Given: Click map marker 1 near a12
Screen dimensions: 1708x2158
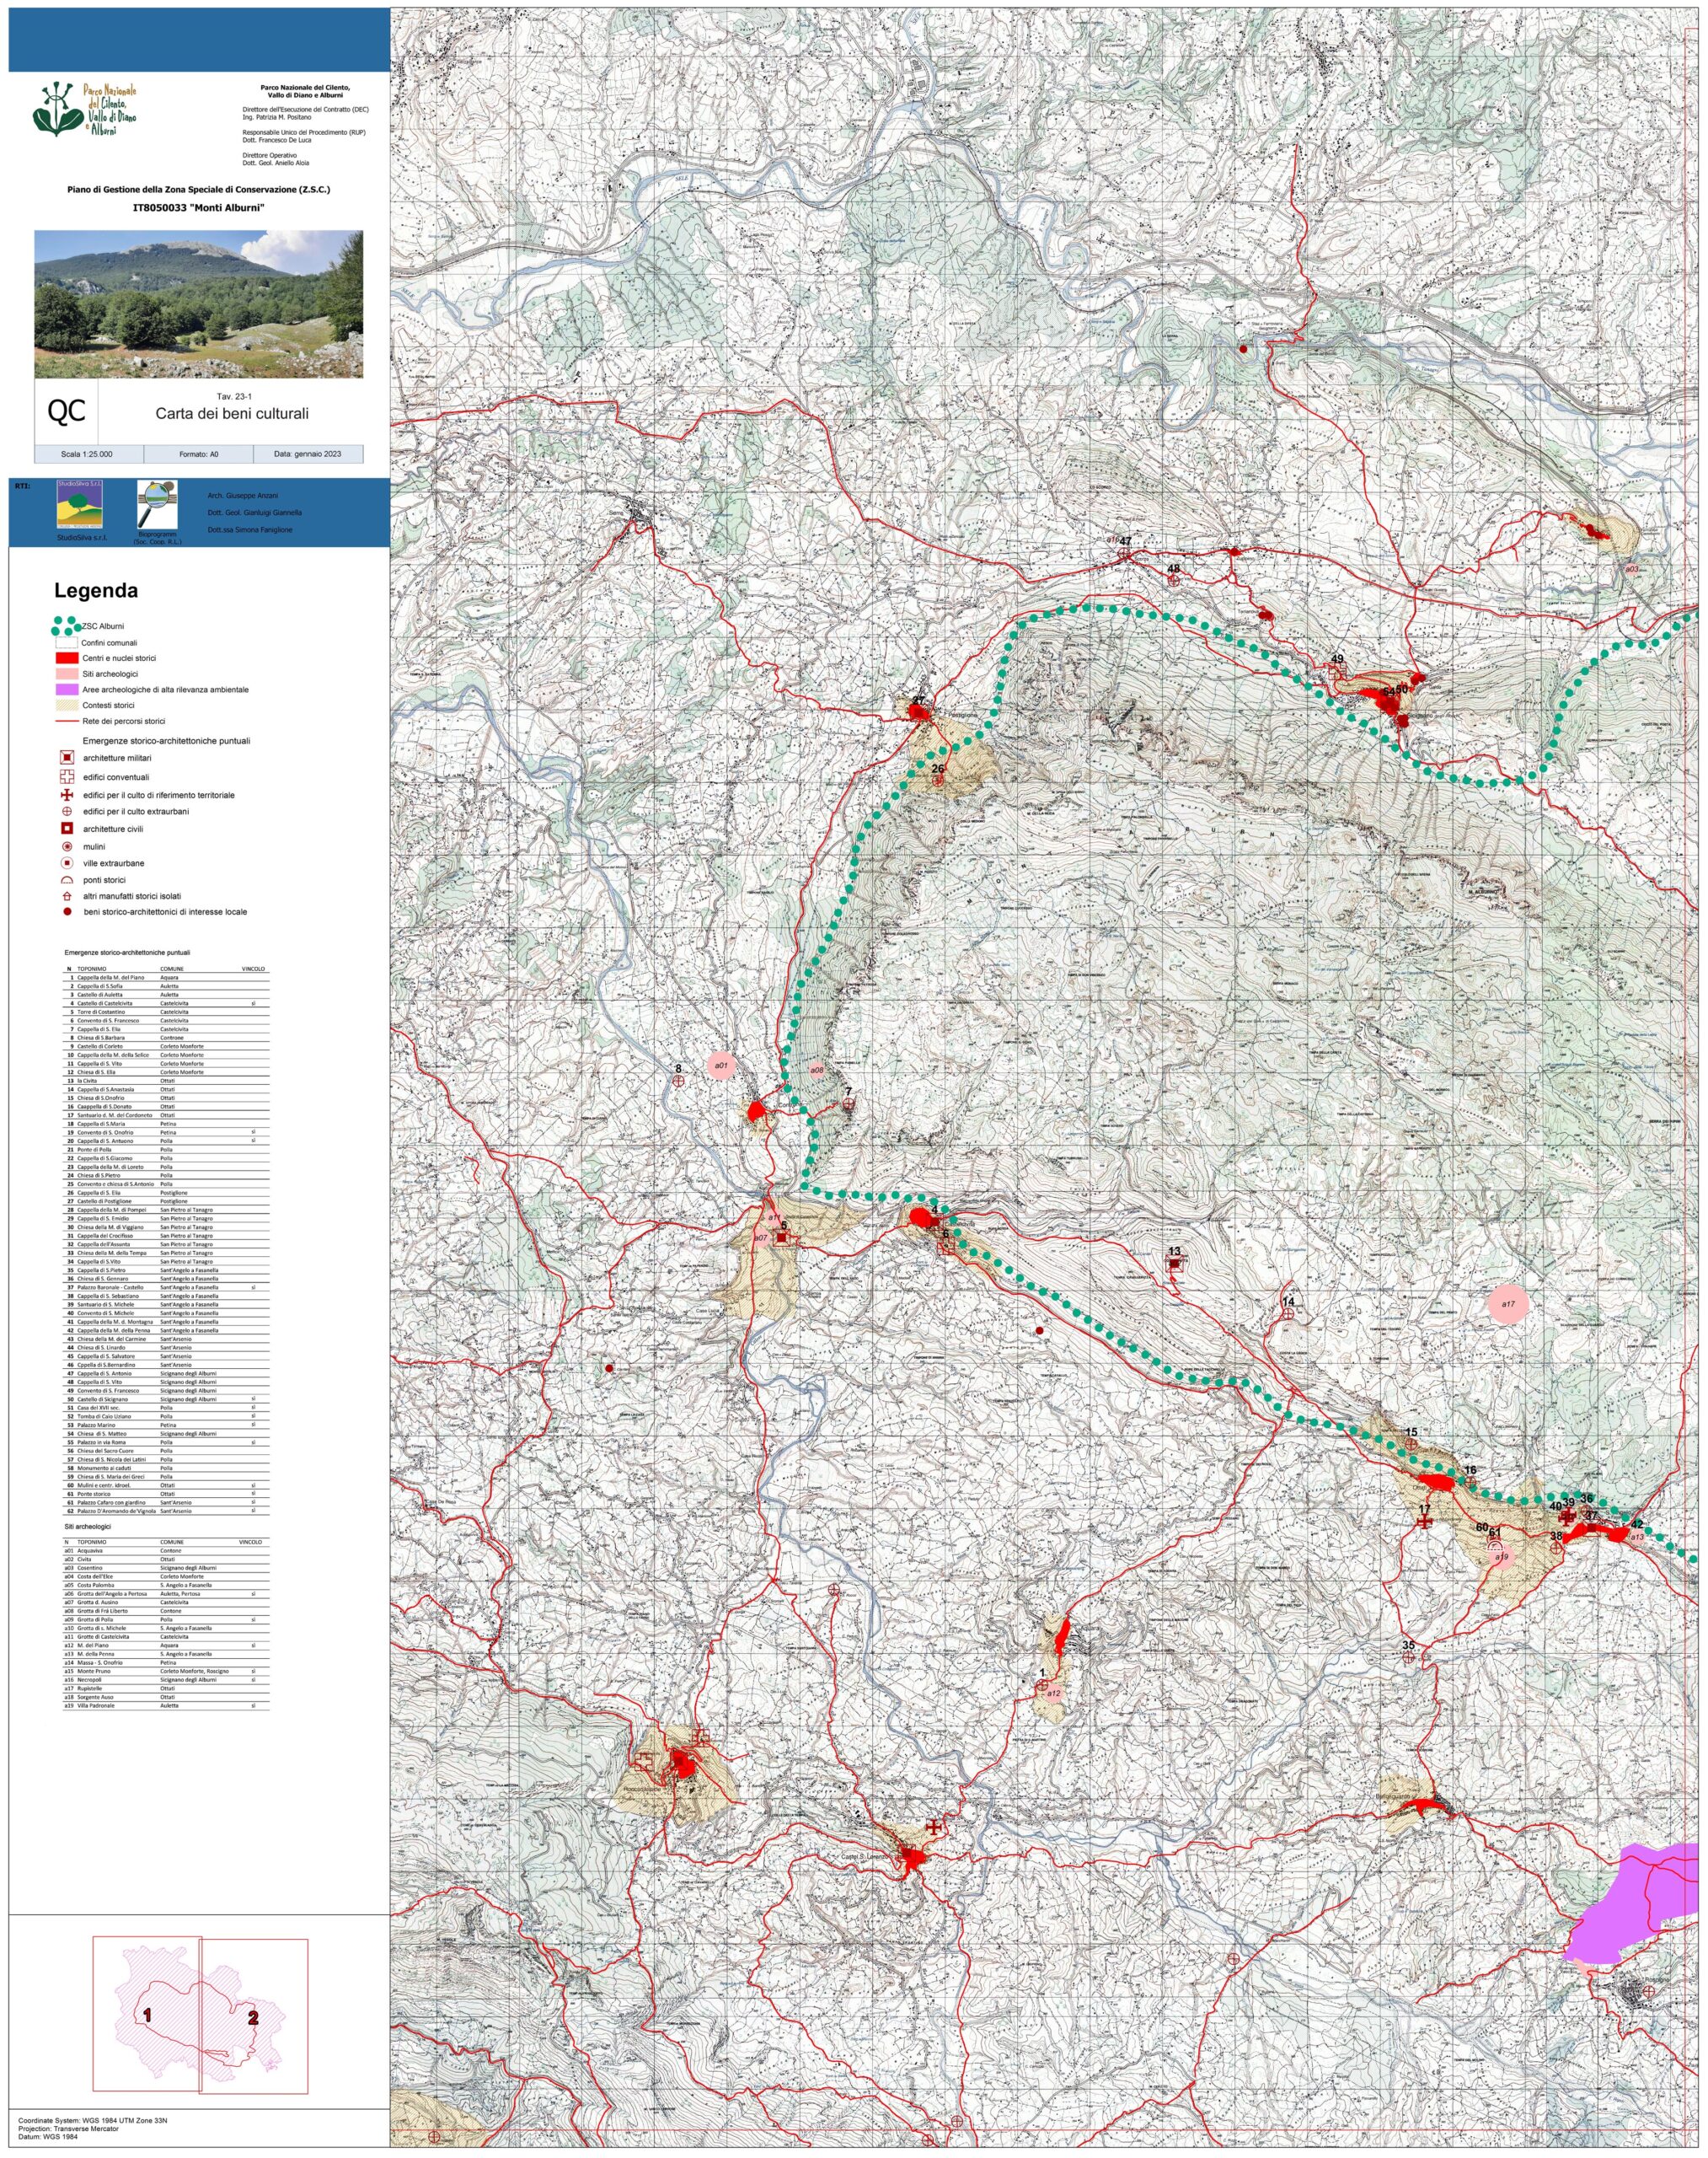Looking at the screenshot, I should click(1042, 1686).
